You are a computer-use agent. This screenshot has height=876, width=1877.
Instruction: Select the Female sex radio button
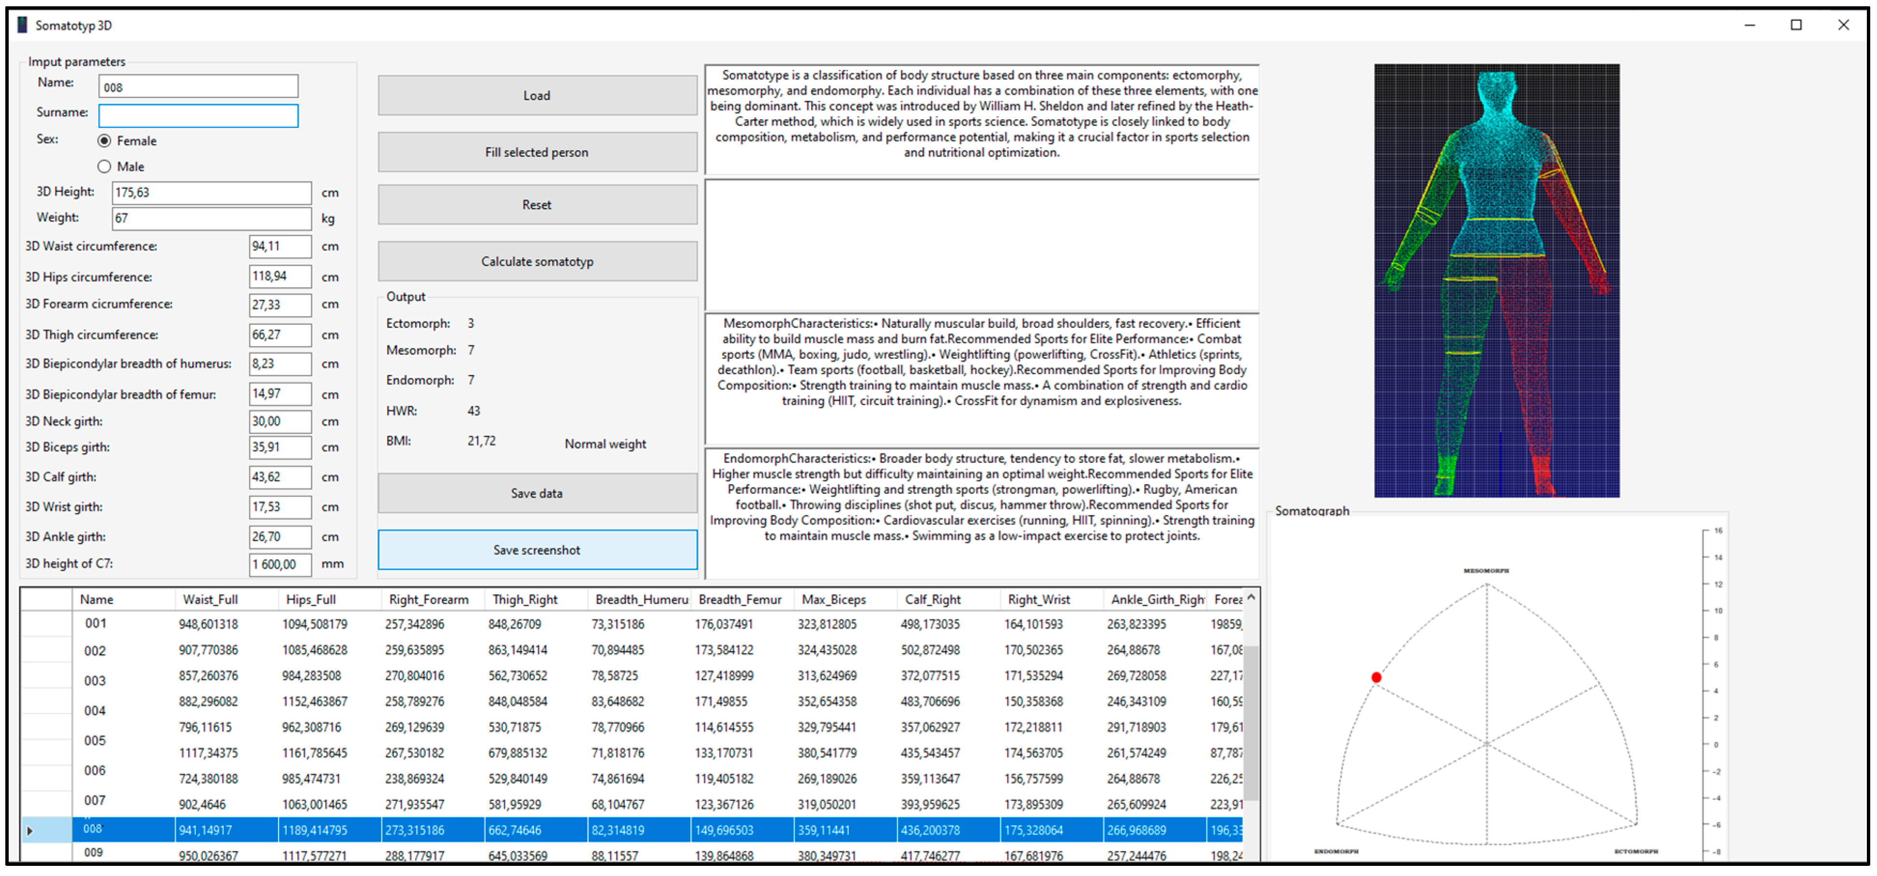[105, 141]
